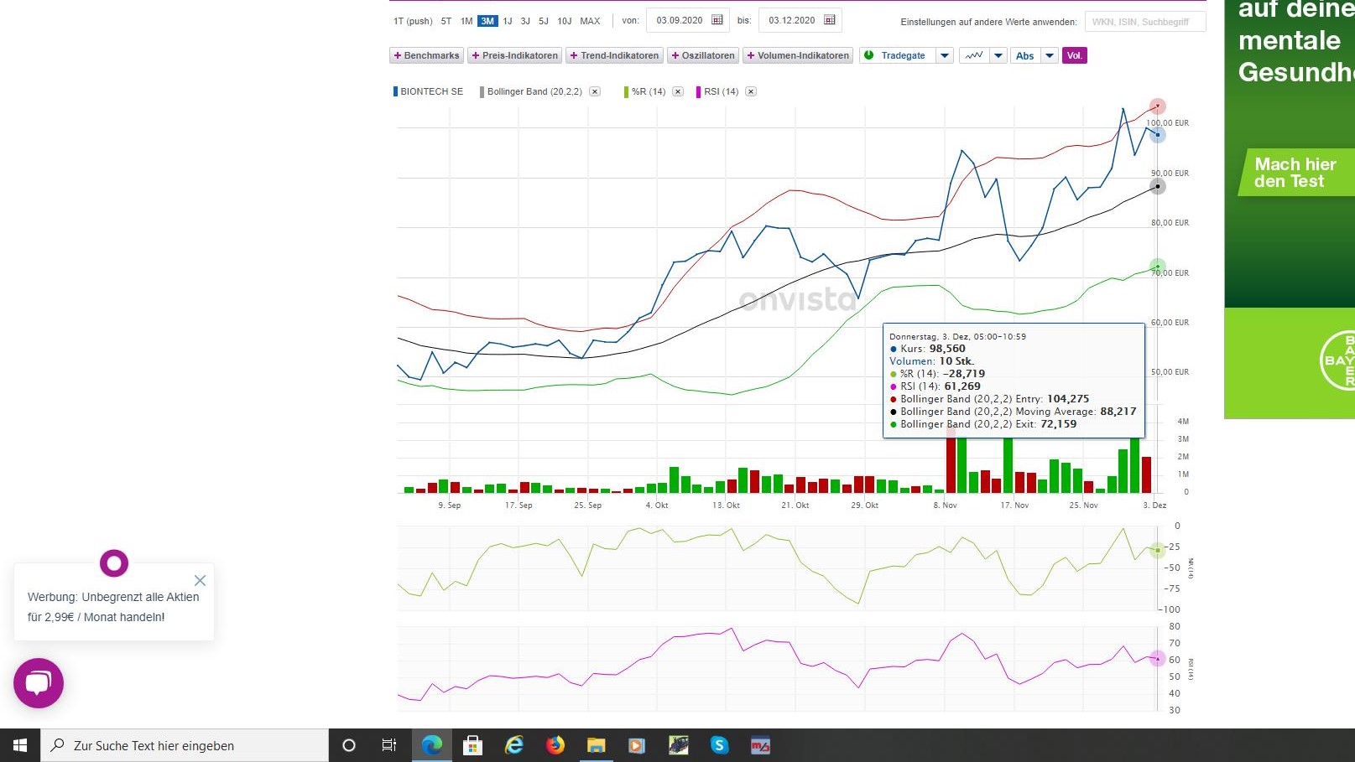Focus the WKN, ISIN, Suchbegriff search field
Screen dimensions: 1355x762
1145,22
